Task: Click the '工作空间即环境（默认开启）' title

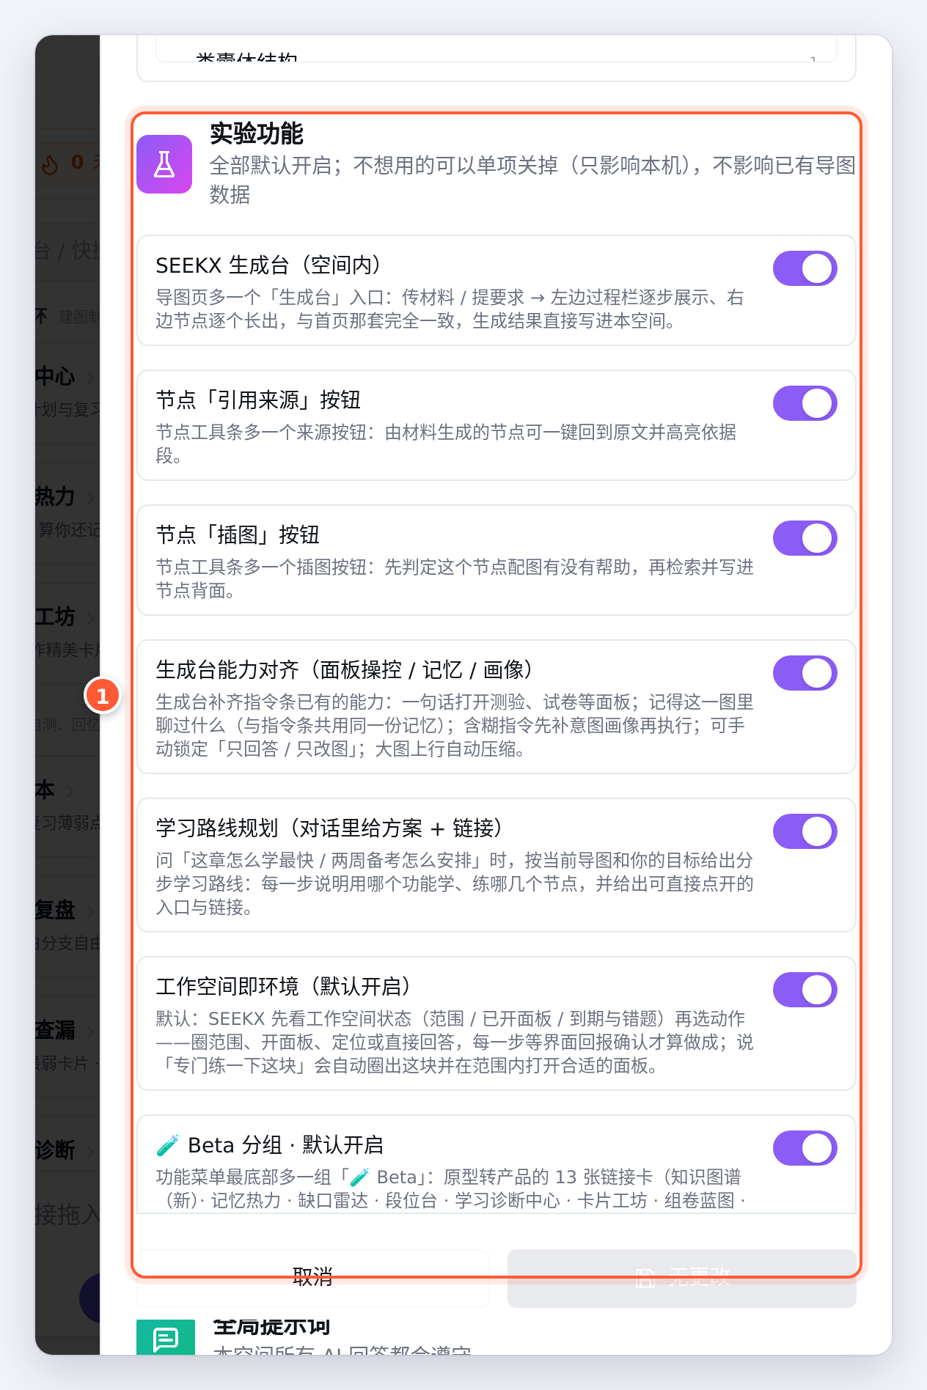Action: point(283,986)
